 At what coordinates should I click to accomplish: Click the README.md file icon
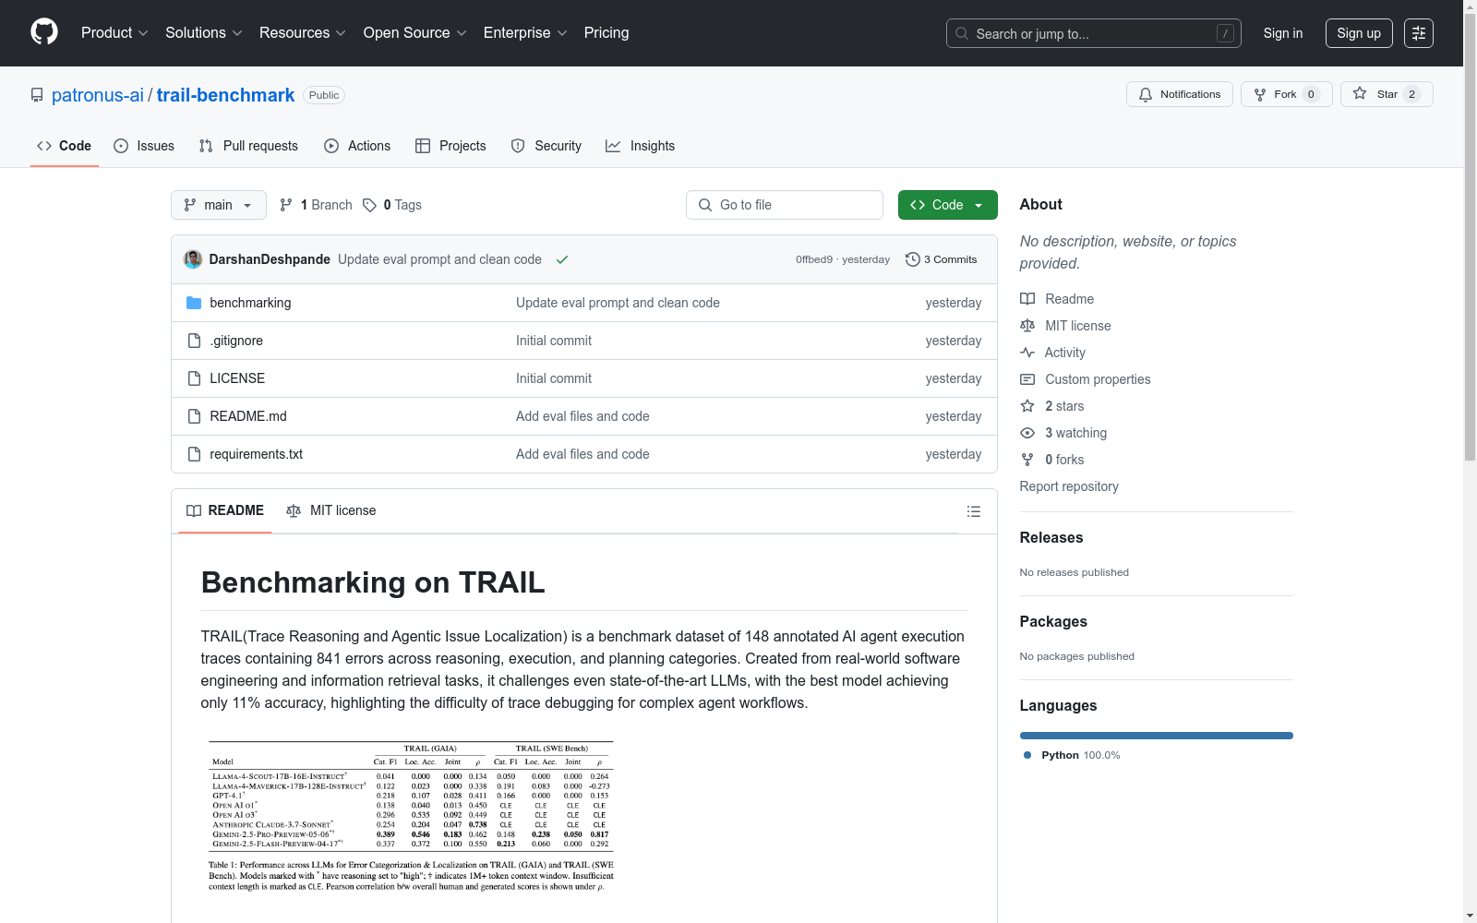(194, 416)
